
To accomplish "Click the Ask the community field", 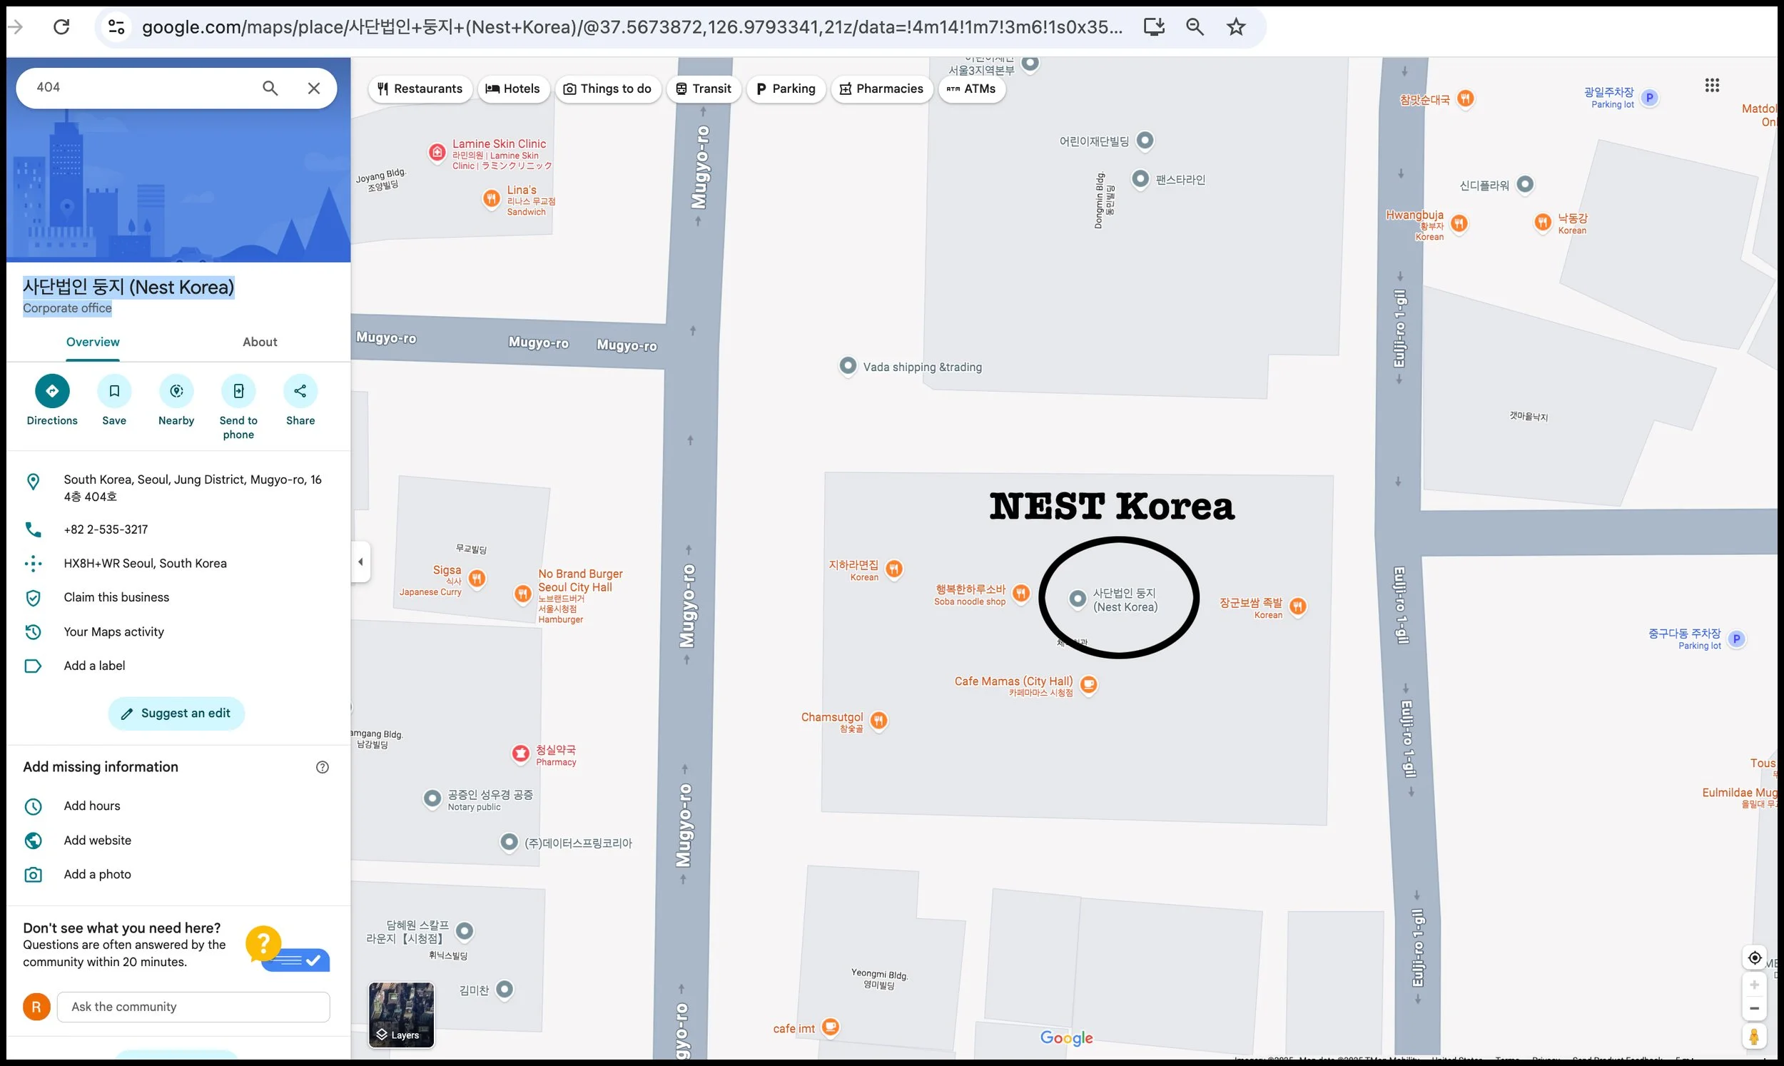I will tap(193, 1006).
